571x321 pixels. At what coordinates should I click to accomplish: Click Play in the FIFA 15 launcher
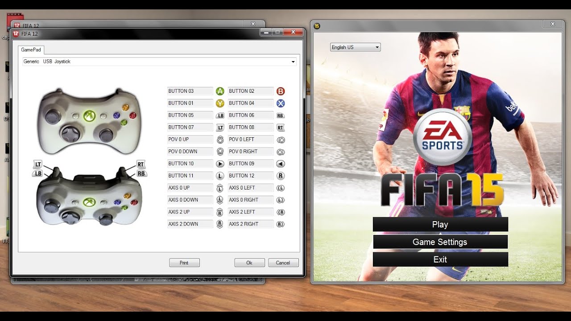(x=440, y=224)
